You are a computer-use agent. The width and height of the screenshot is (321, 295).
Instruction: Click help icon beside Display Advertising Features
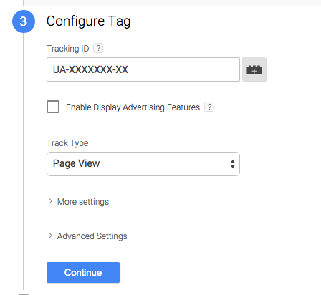(209, 107)
